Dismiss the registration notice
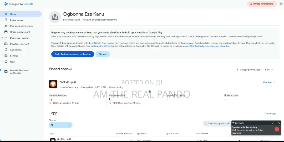The width and height of the screenshot is (284, 142). [103, 54]
